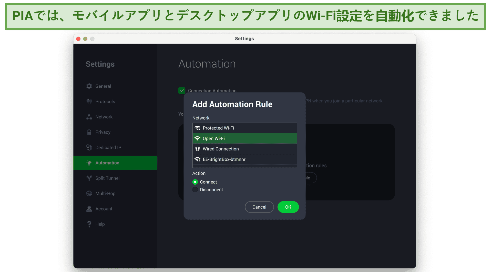
Task: Toggle the Connection Automation checkbox
Action: pos(182,91)
